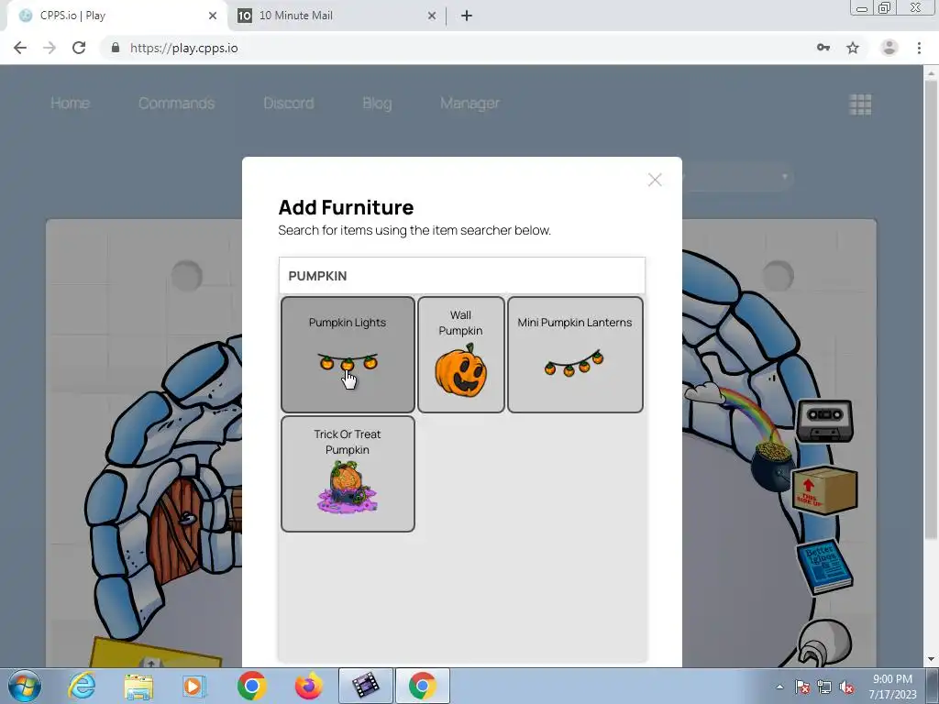Screen dimensions: 939x704
Task: Launch Windows Media Player from taskbar
Action: (x=193, y=686)
